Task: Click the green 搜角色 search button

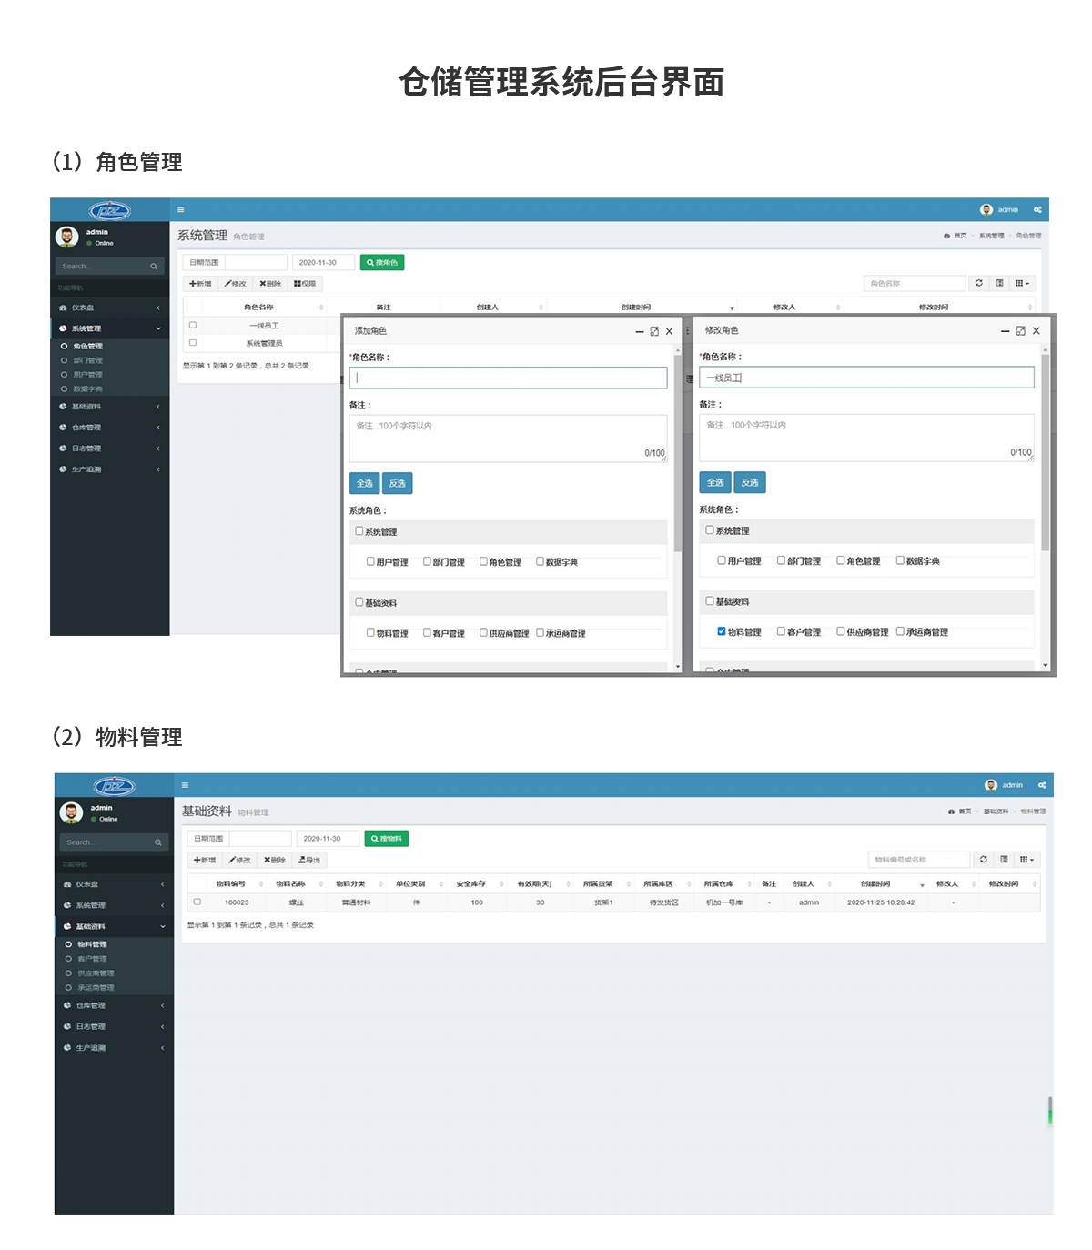Action: pyautogui.click(x=382, y=262)
